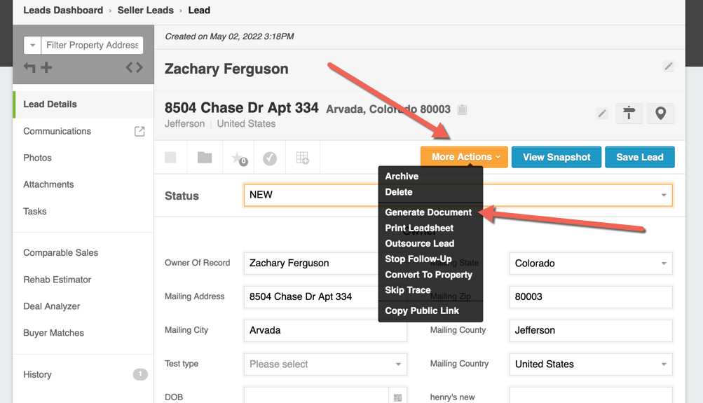Click the folder icon in lead toolbar
Screen dimensions: 703x403
click(205, 157)
